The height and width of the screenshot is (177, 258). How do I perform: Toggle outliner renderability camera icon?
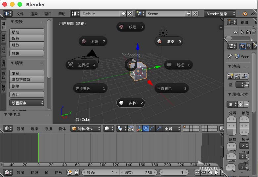(x=248, y=32)
